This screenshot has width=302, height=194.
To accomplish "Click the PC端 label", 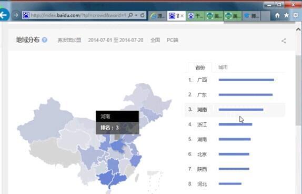I will (x=173, y=40).
